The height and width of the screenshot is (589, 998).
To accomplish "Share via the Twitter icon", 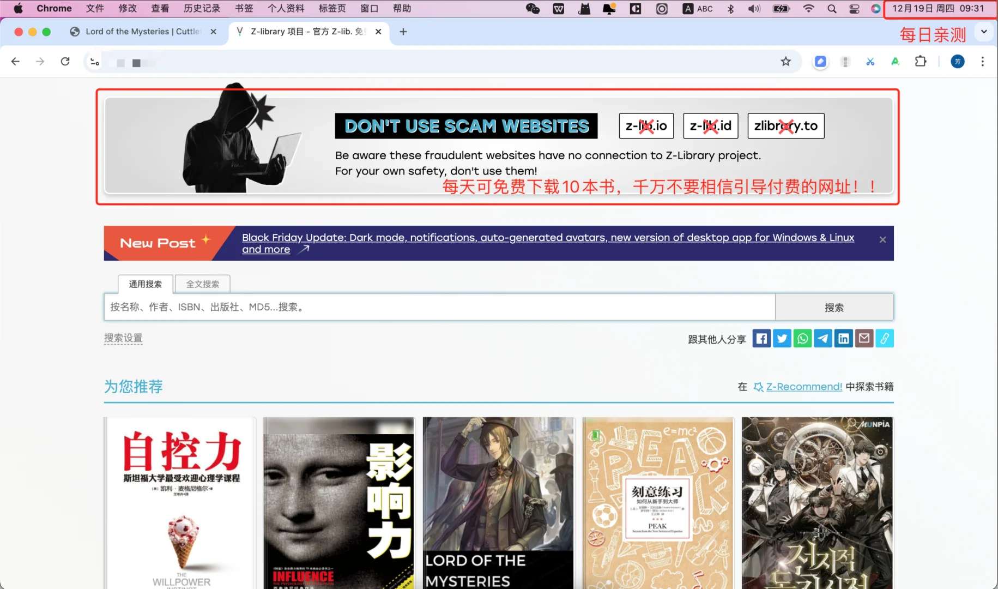I will 782,339.
